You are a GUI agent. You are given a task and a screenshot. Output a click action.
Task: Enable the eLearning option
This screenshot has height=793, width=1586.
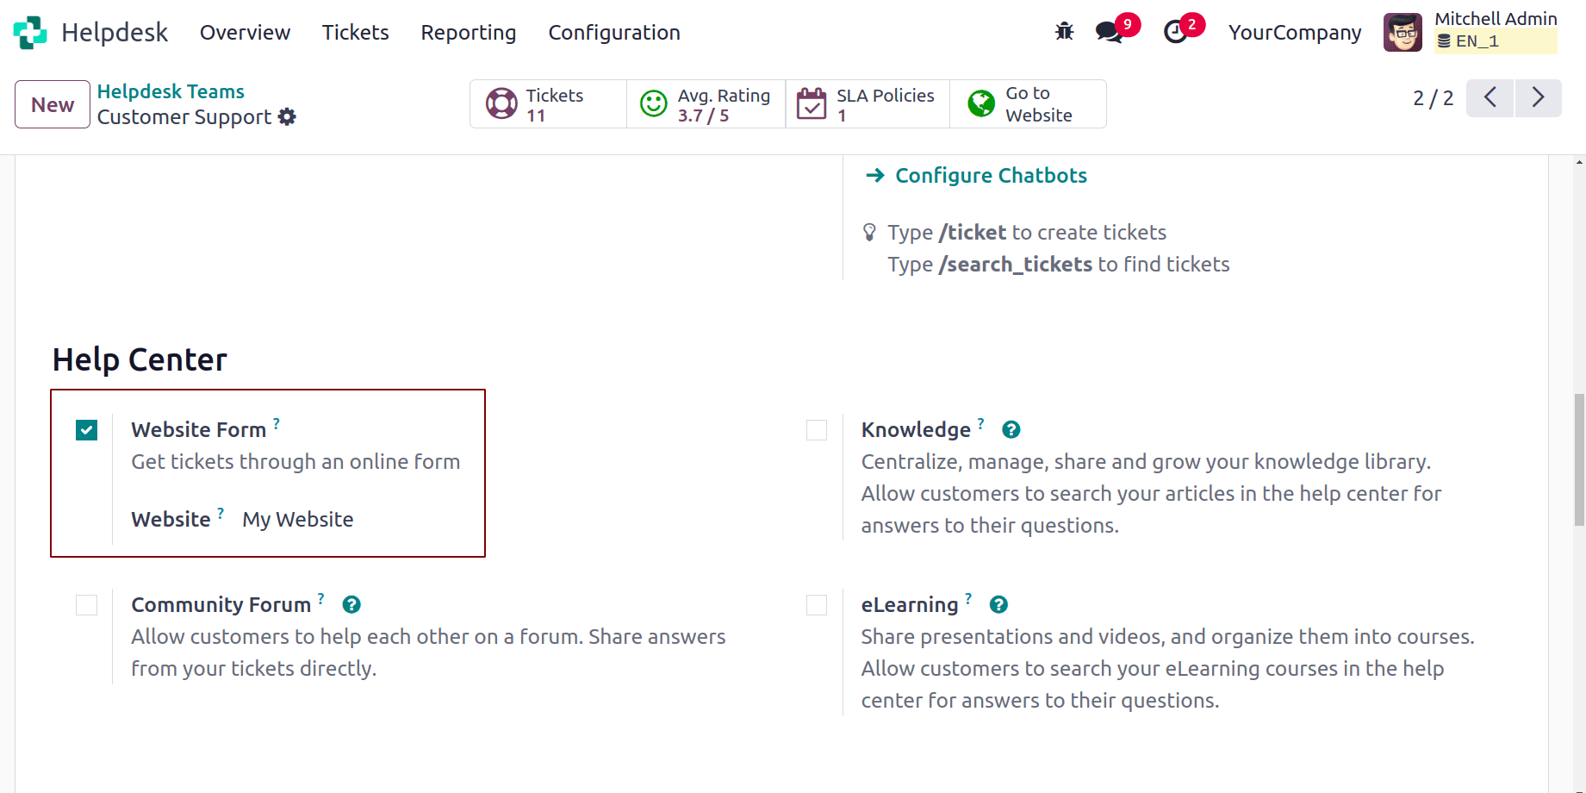click(x=816, y=604)
